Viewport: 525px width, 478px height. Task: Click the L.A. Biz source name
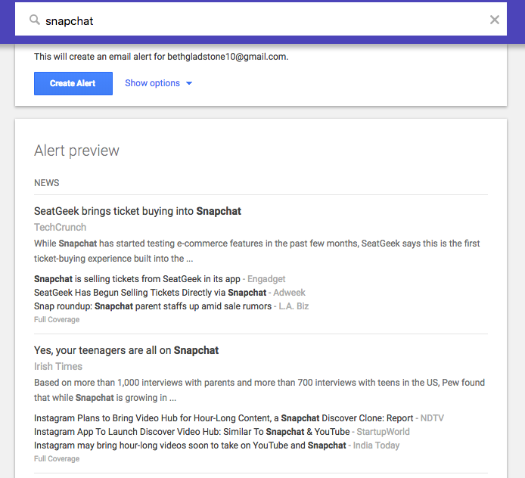click(294, 306)
